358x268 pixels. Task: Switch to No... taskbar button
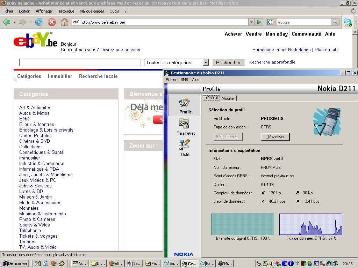(80, 263)
